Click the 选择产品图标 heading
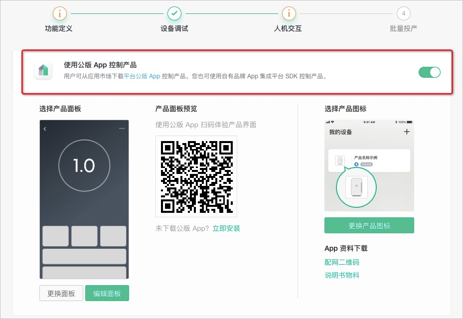 [x=345, y=109]
